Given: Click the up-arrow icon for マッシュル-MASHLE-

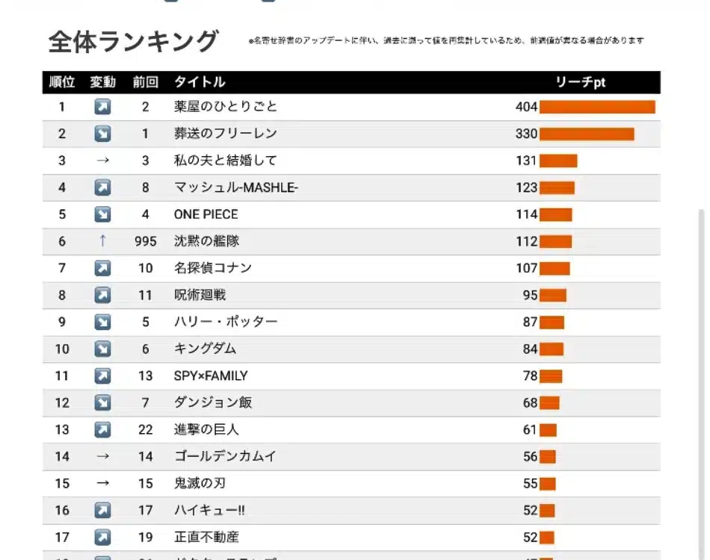Looking at the screenshot, I should 102,187.
